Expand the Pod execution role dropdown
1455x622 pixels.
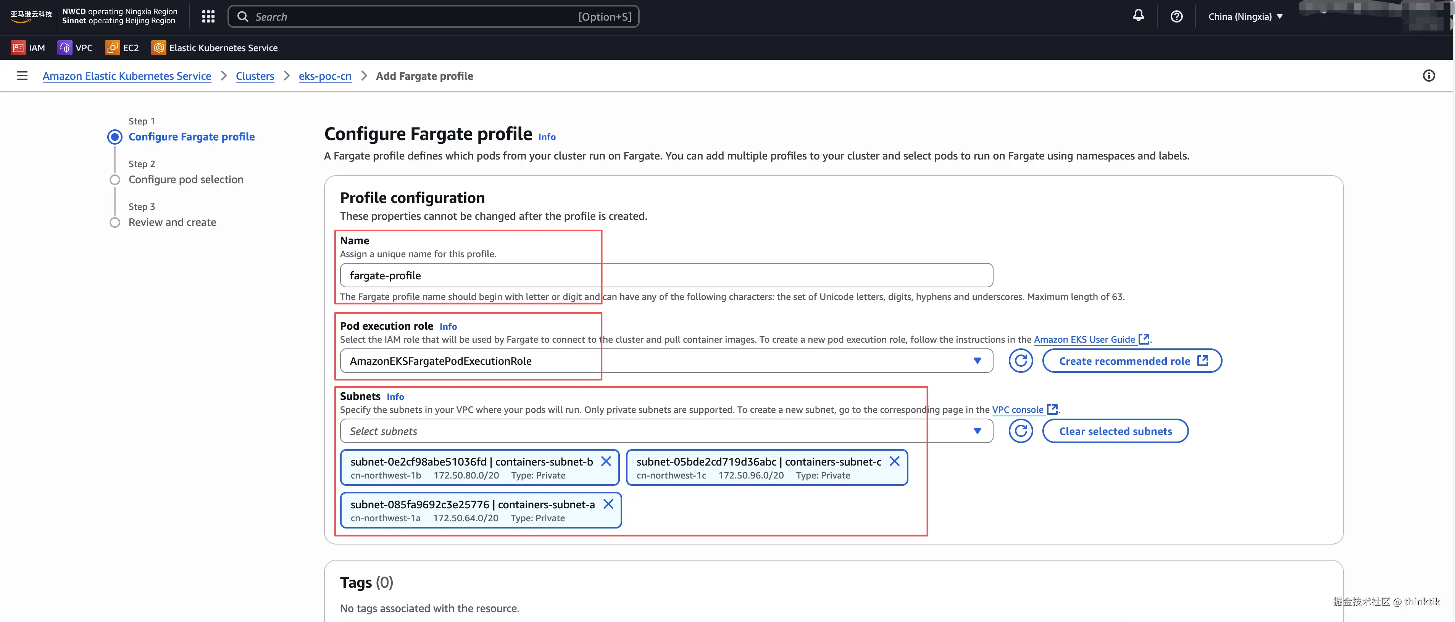(x=977, y=361)
